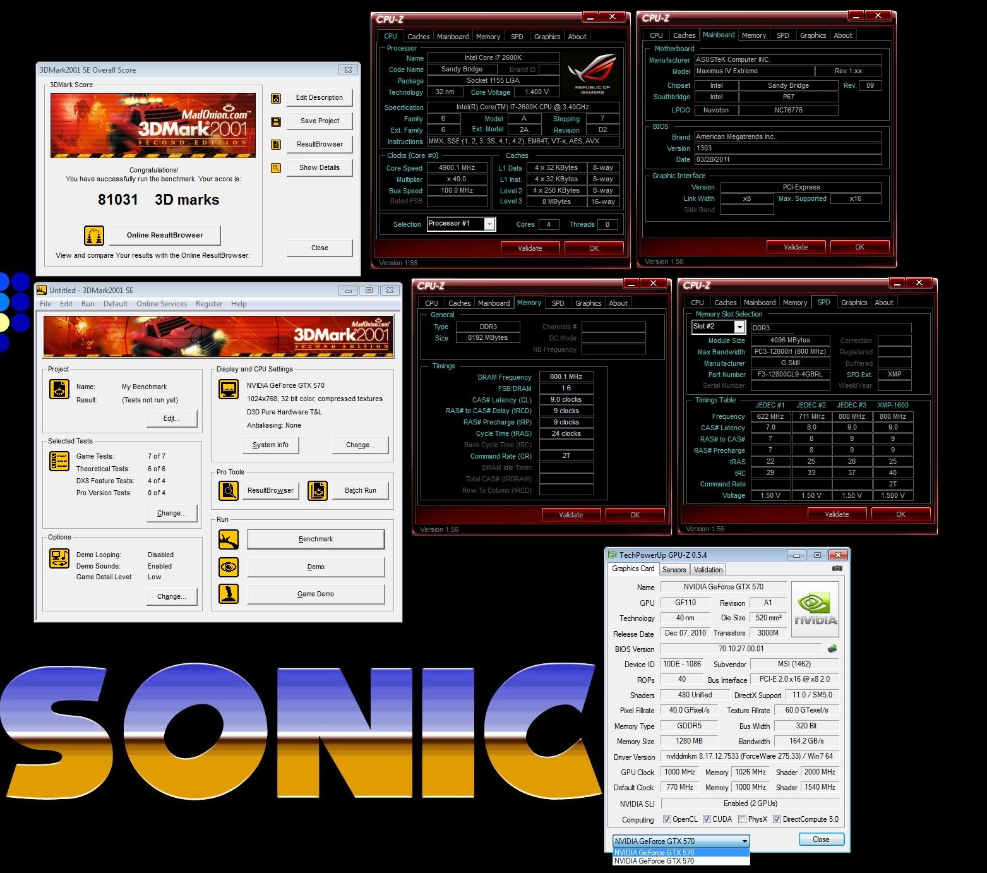Click the Part Number F3-12800CL9-4GBRL field

pyautogui.click(x=790, y=374)
